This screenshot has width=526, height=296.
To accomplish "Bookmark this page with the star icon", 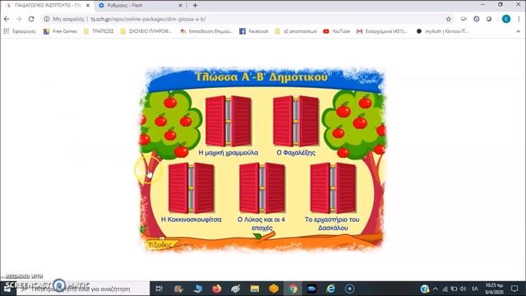I will point(449,19).
